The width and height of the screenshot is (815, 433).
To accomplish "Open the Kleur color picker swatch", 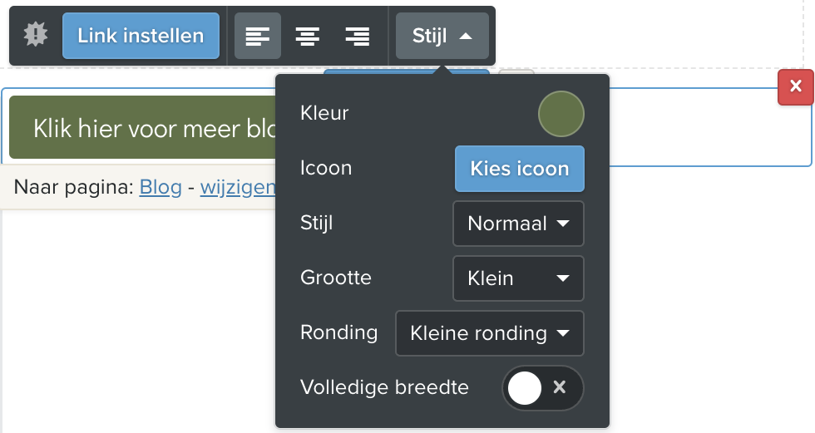I will (x=561, y=114).
